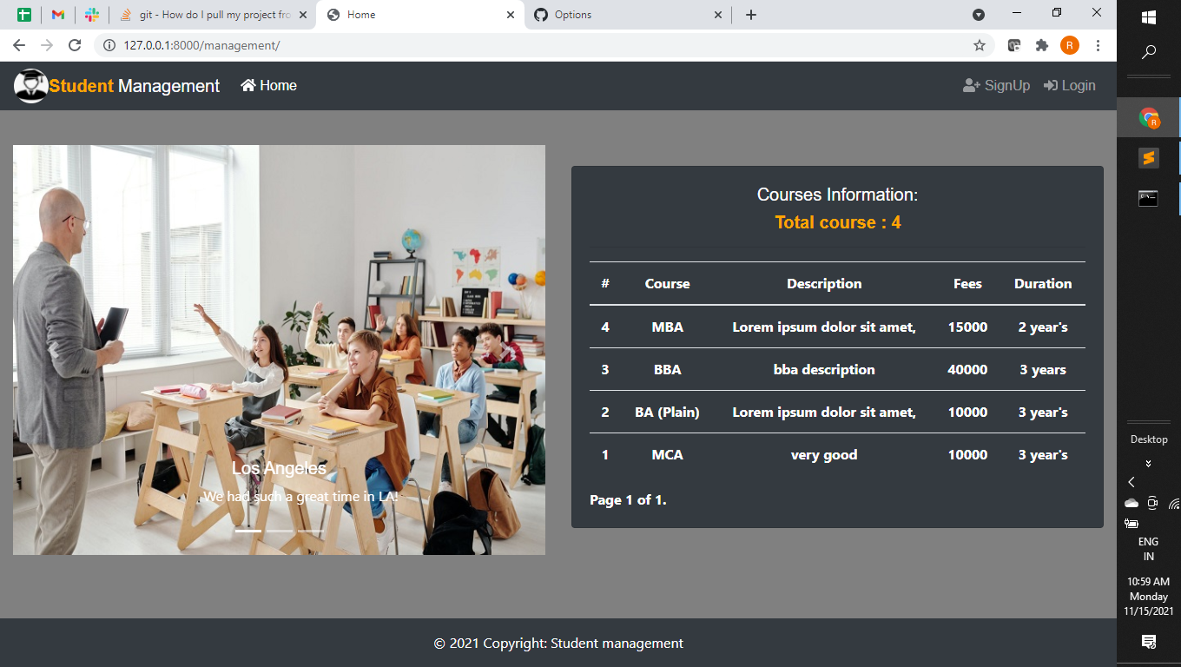The height and width of the screenshot is (667, 1181).
Task: Open the browser Extensions puzzle icon
Action: (1041, 44)
